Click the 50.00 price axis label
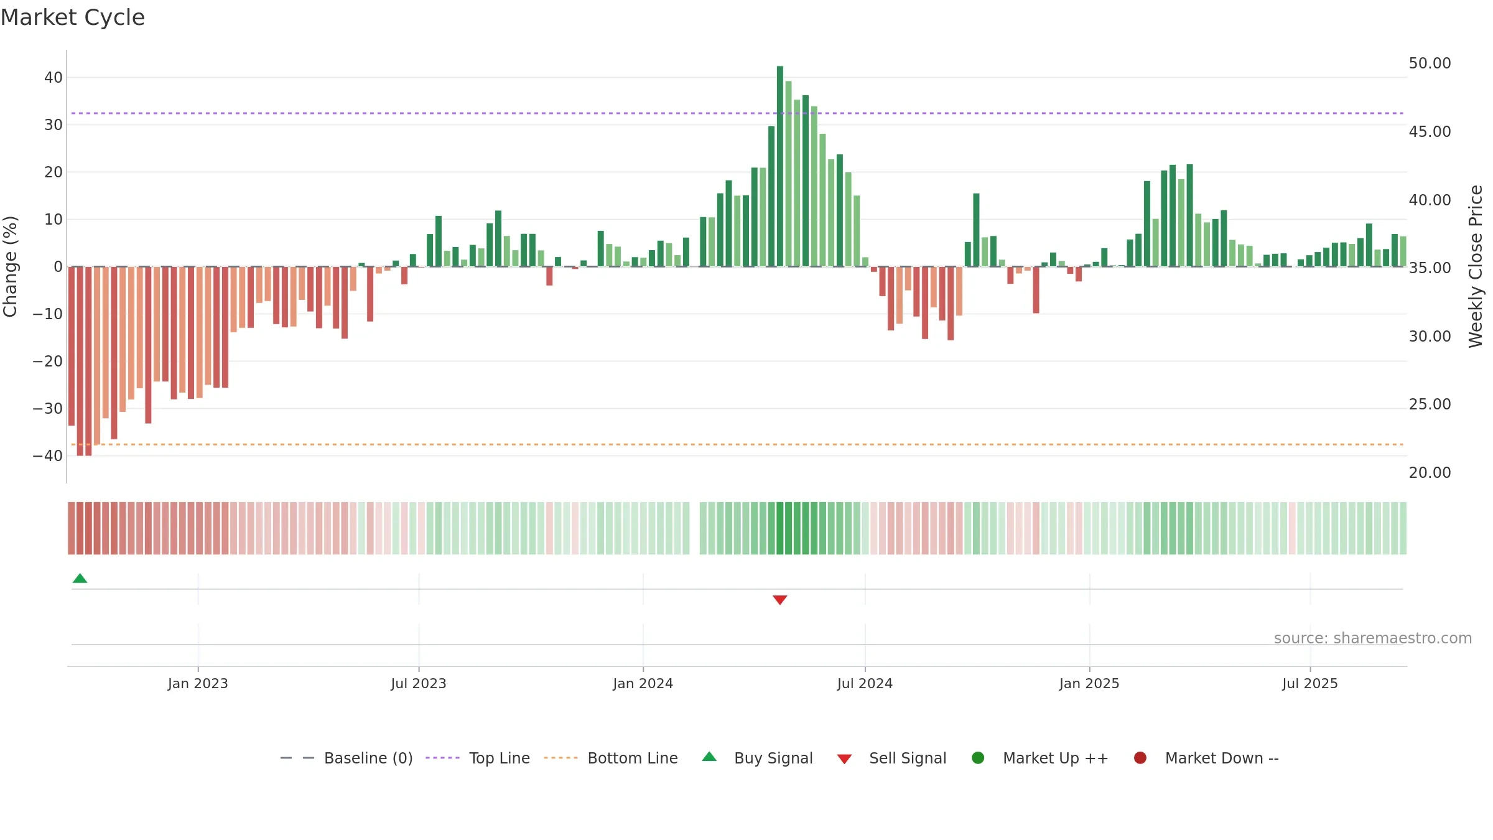Viewport: 1493px width, 840px height. point(1430,63)
